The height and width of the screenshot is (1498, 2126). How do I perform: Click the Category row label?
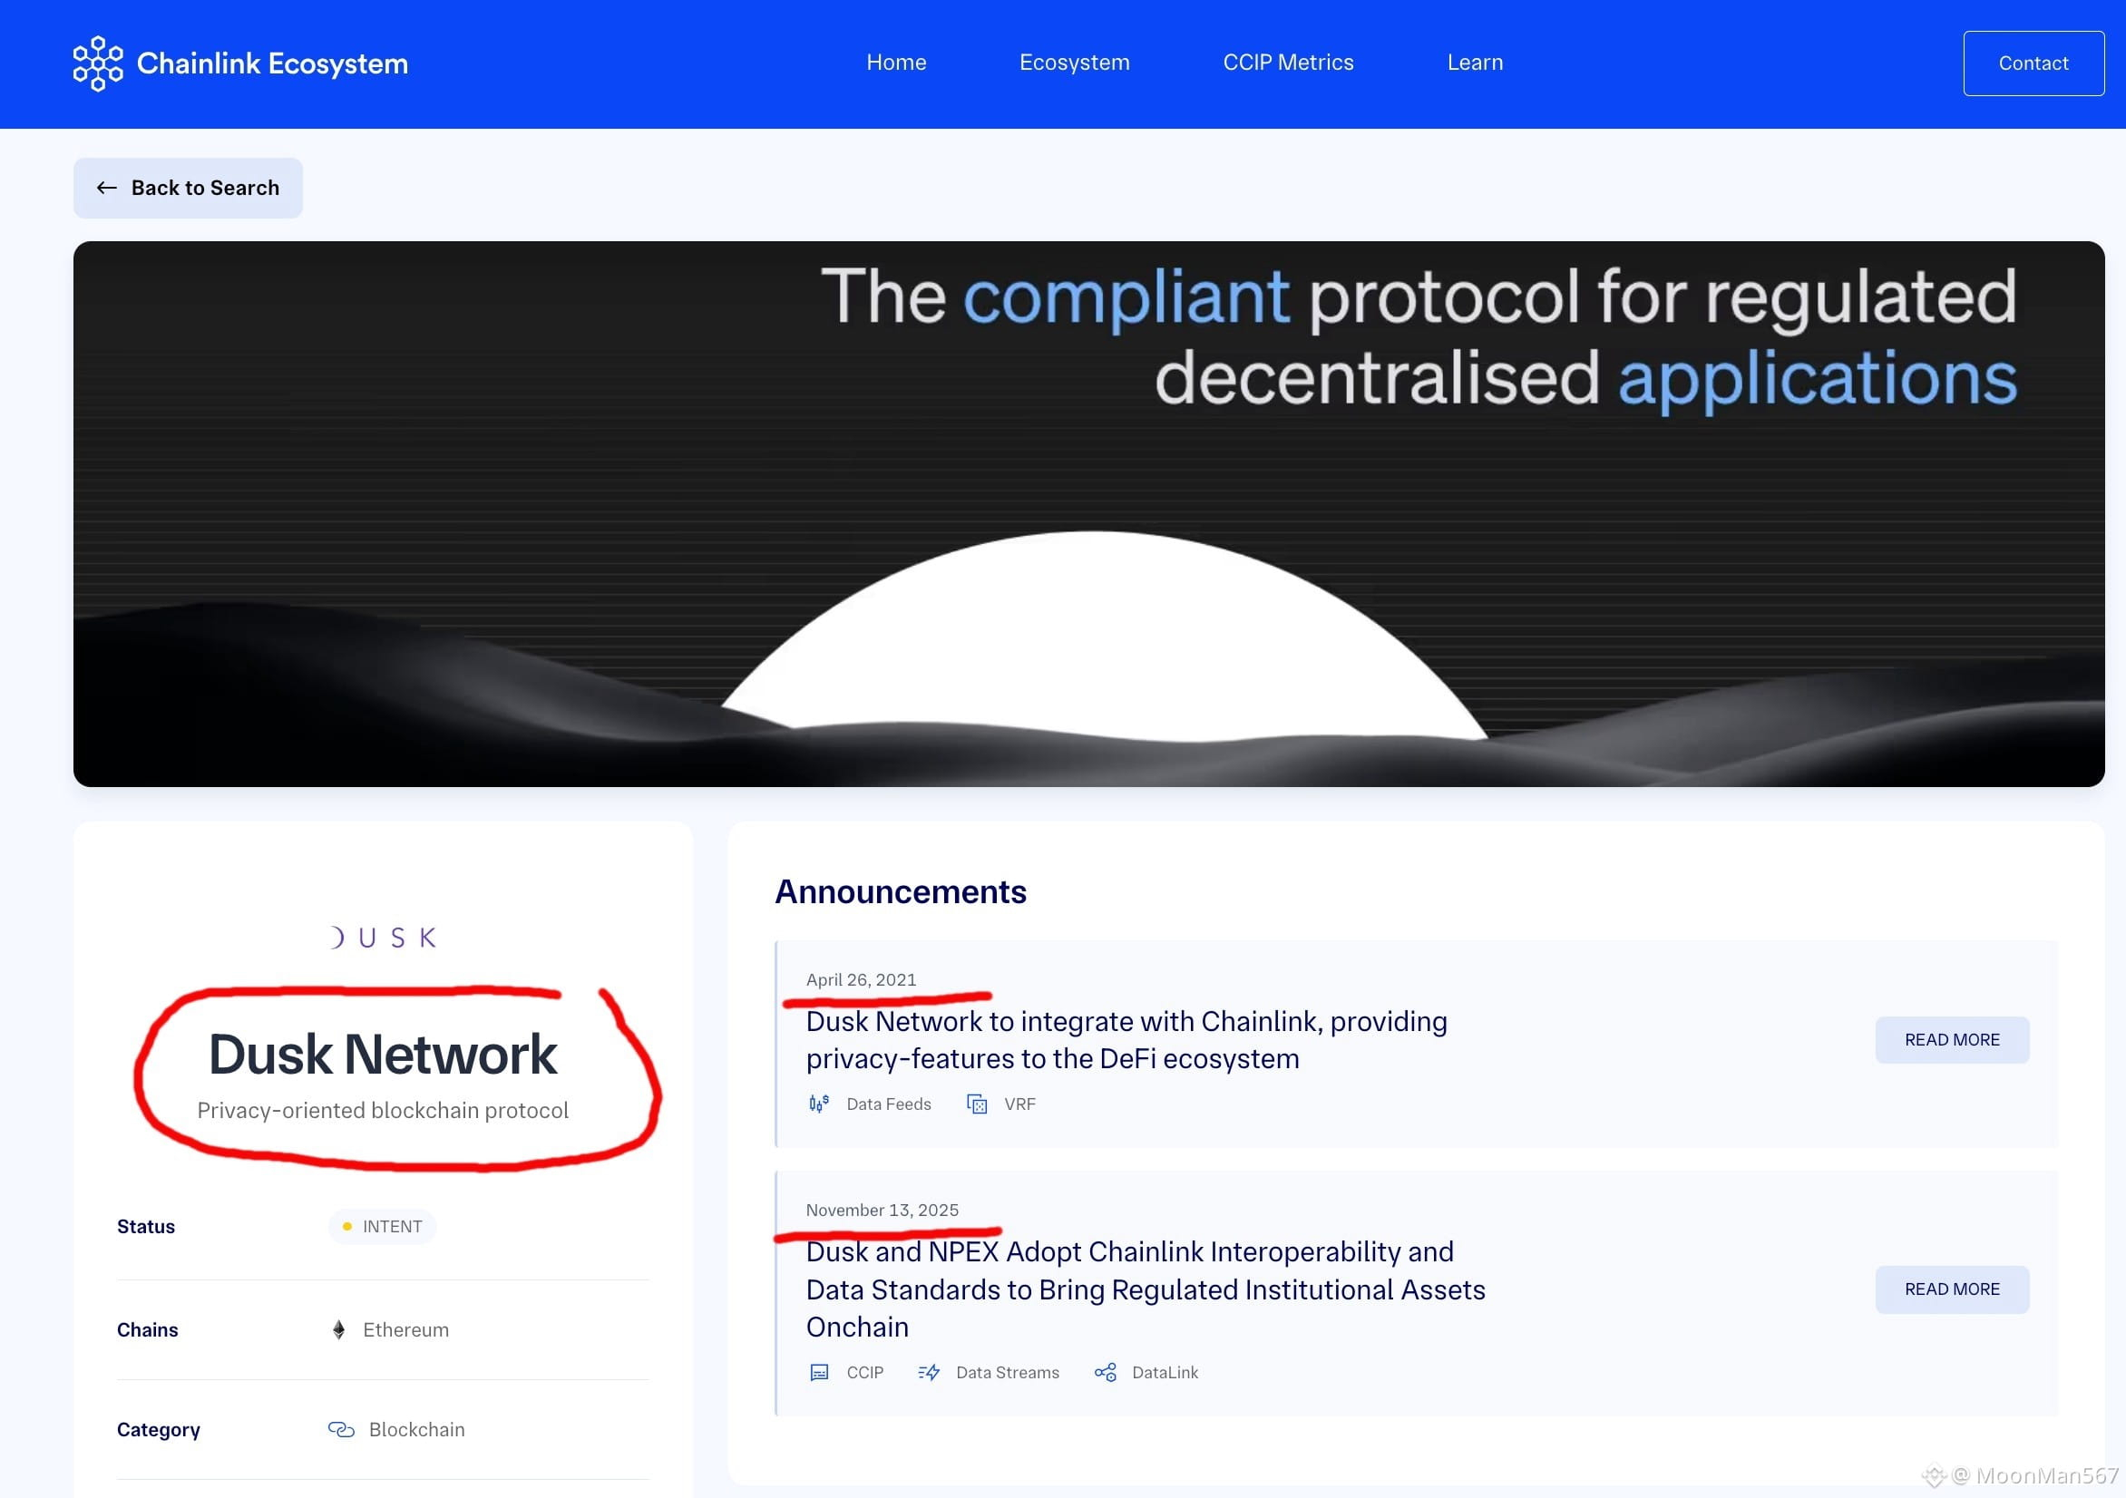pyautogui.click(x=159, y=1429)
